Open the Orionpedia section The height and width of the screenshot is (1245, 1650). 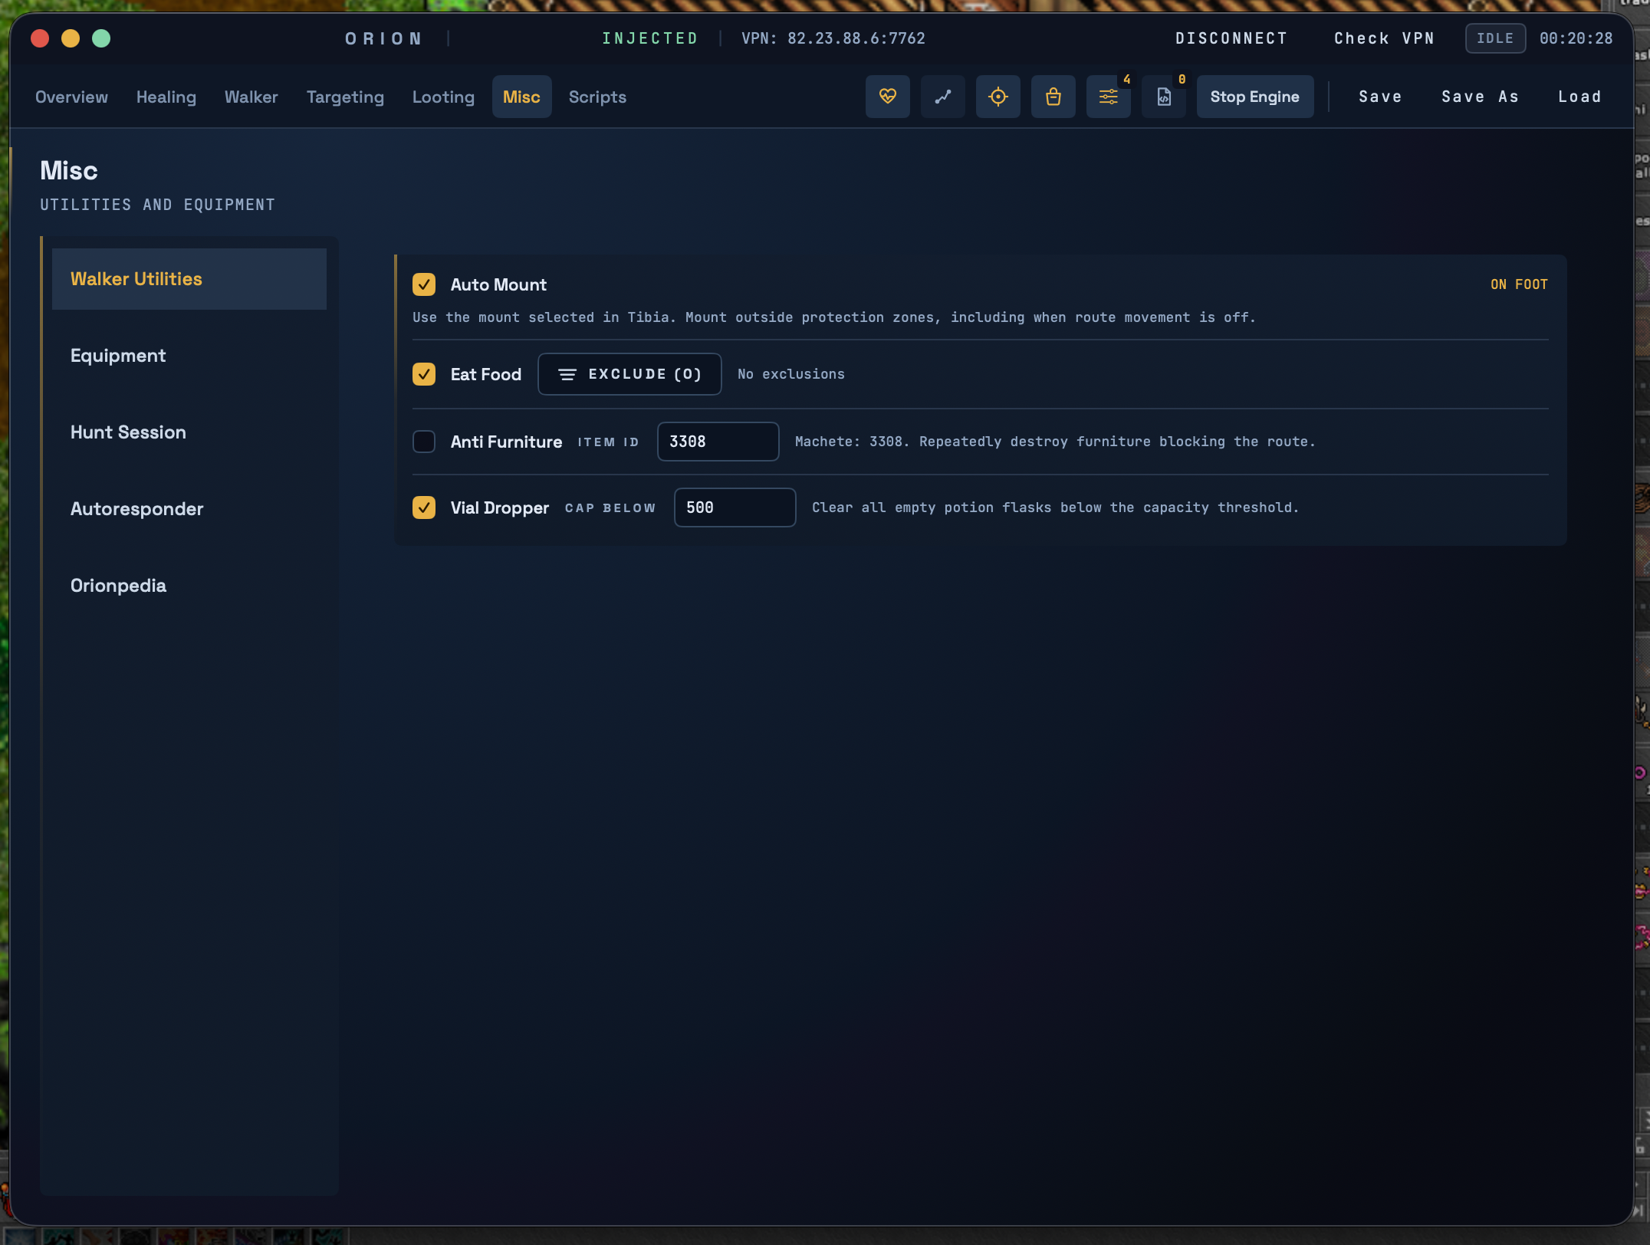point(189,586)
